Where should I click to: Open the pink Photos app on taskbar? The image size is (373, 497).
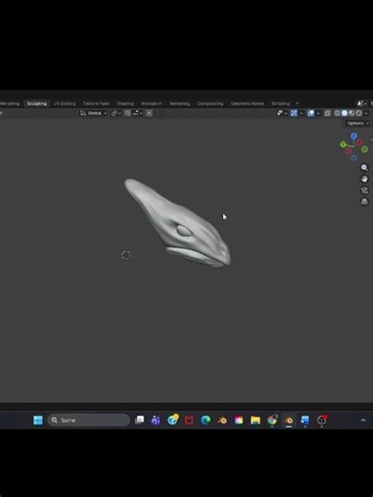click(x=239, y=421)
